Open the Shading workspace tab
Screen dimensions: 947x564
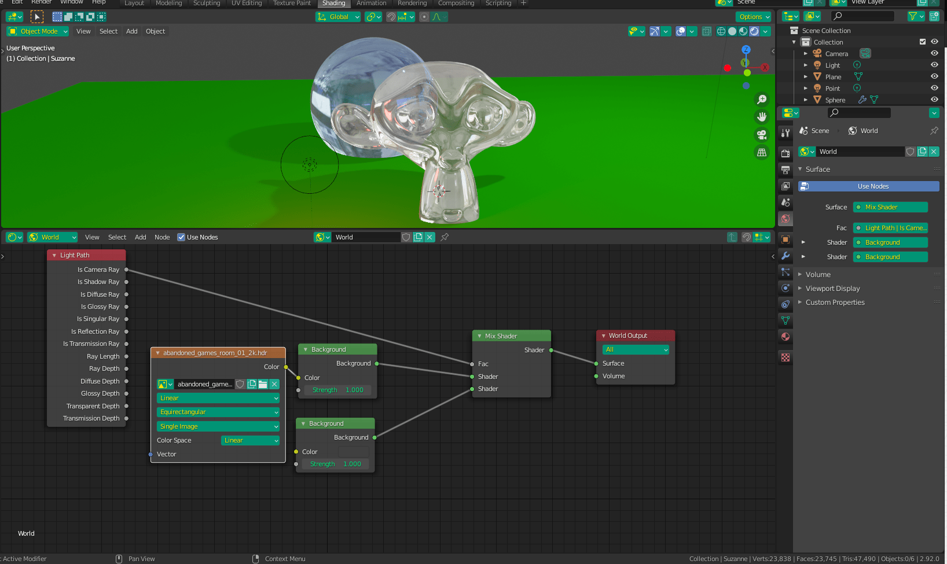coord(334,3)
